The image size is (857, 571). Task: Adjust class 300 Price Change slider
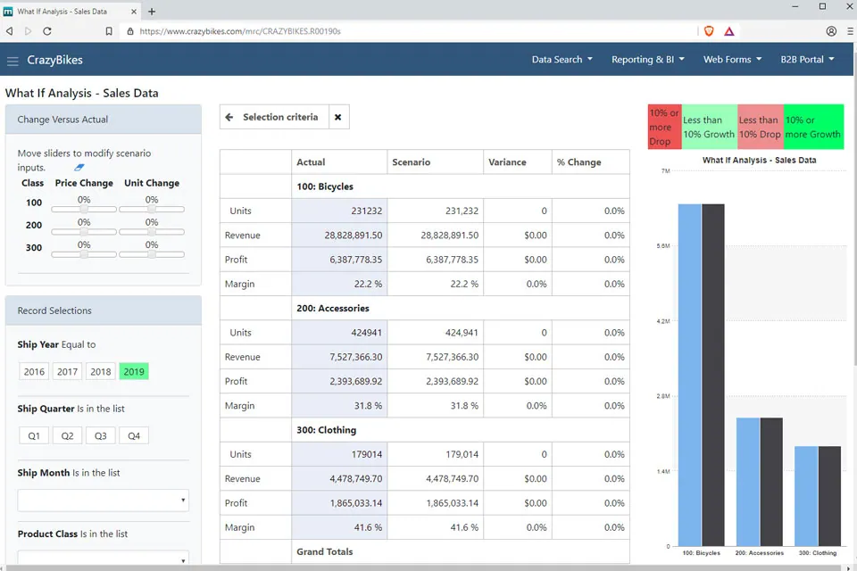[84, 254]
